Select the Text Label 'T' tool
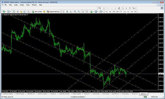Screen dimensions: 165x99 pos(130,8)
